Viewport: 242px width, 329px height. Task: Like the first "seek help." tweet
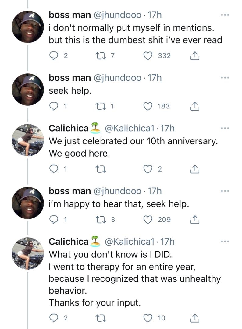(148, 106)
